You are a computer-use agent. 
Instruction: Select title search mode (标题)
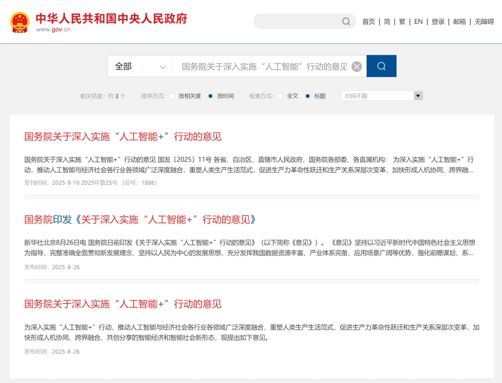(308, 96)
